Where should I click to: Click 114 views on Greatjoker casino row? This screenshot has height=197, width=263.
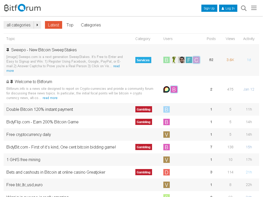pyautogui.click(x=230, y=172)
